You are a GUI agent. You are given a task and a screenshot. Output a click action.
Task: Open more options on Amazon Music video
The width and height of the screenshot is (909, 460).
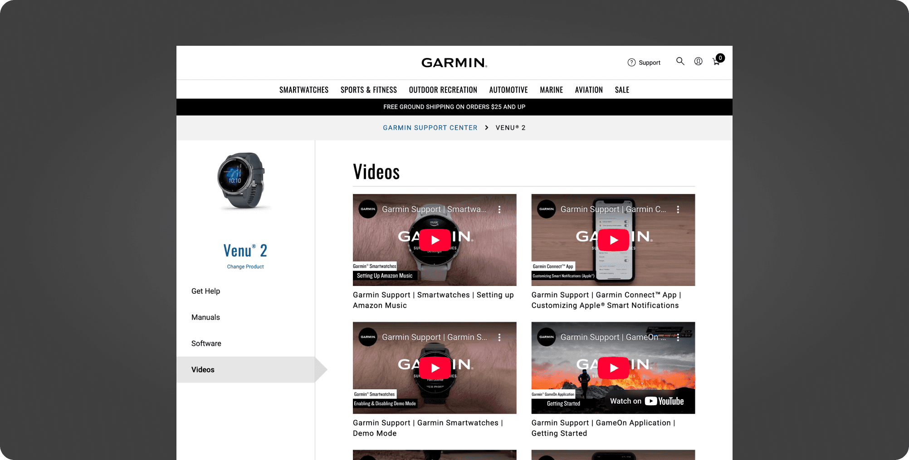(x=499, y=209)
